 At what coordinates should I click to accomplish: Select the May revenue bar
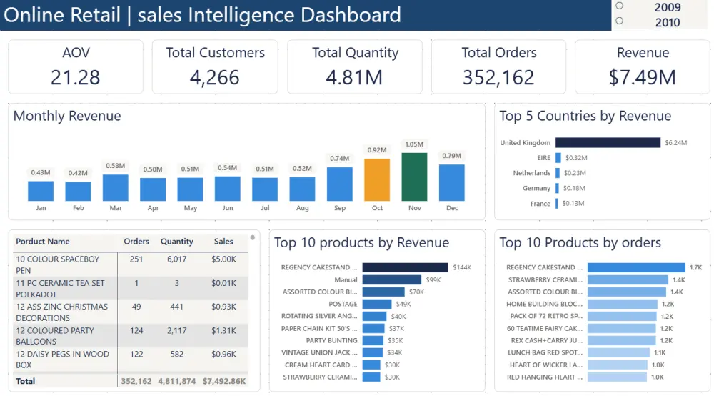[190, 189]
